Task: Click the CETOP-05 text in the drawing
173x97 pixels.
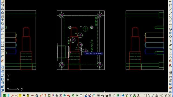Action: (x=96, y=22)
